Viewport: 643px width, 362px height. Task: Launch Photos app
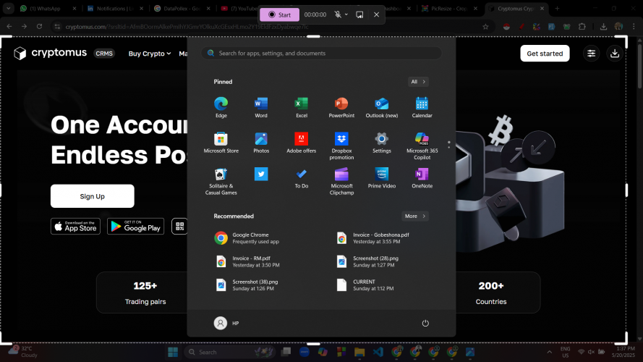(261, 143)
